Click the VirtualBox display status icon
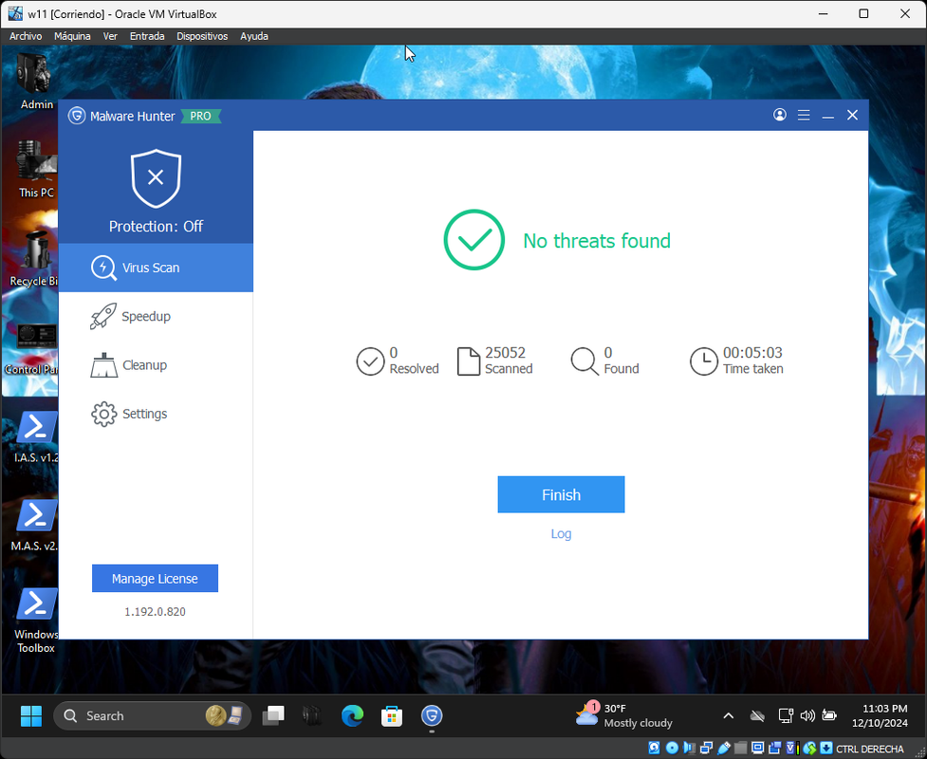Image resolution: width=927 pixels, height=759 pixels. [x=758, y=748]
